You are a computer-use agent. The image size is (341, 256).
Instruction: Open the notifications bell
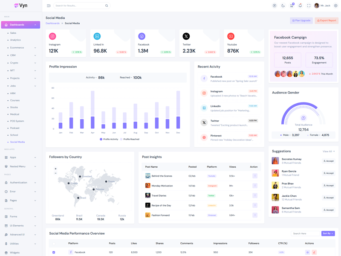300,6
